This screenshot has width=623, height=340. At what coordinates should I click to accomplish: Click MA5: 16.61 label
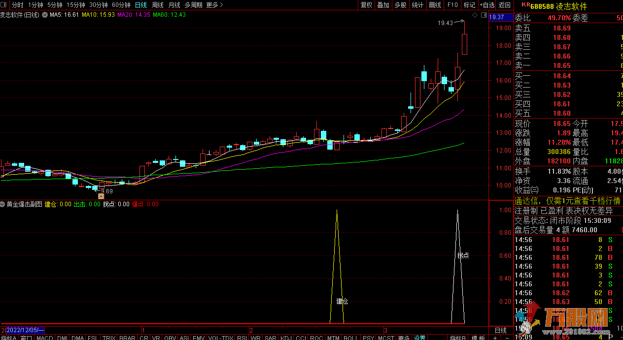pos(65,15)
